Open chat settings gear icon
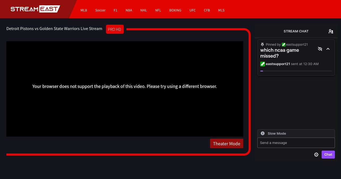The height and width of the screenshot is (179, 341). (316, 155)
